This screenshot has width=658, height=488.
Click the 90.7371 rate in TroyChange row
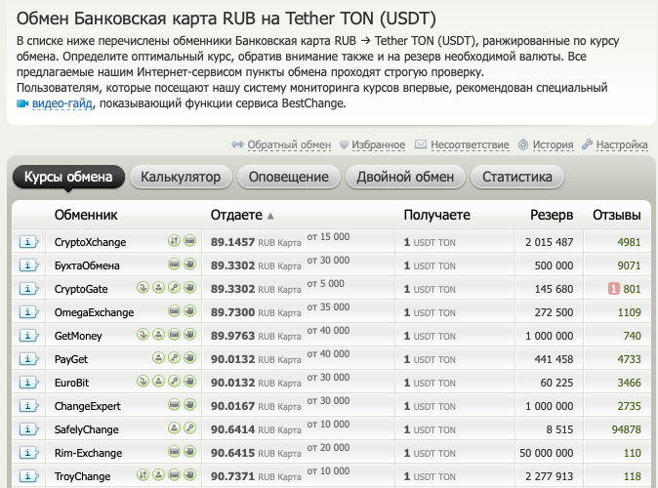pyautogui.click(x=232, y=476)
